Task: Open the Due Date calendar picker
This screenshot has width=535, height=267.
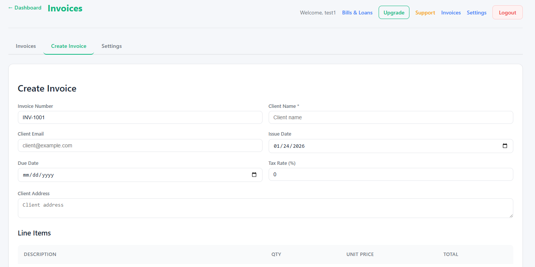Action: [x=254, y=175]
